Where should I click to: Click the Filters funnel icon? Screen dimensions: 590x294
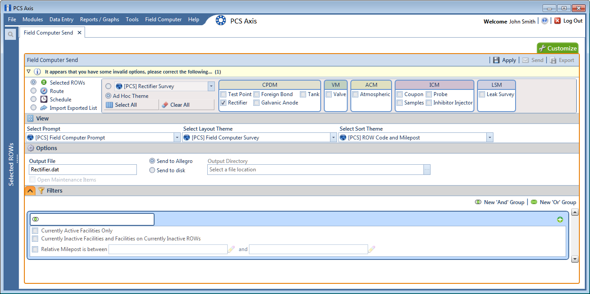tap(42, 191)
